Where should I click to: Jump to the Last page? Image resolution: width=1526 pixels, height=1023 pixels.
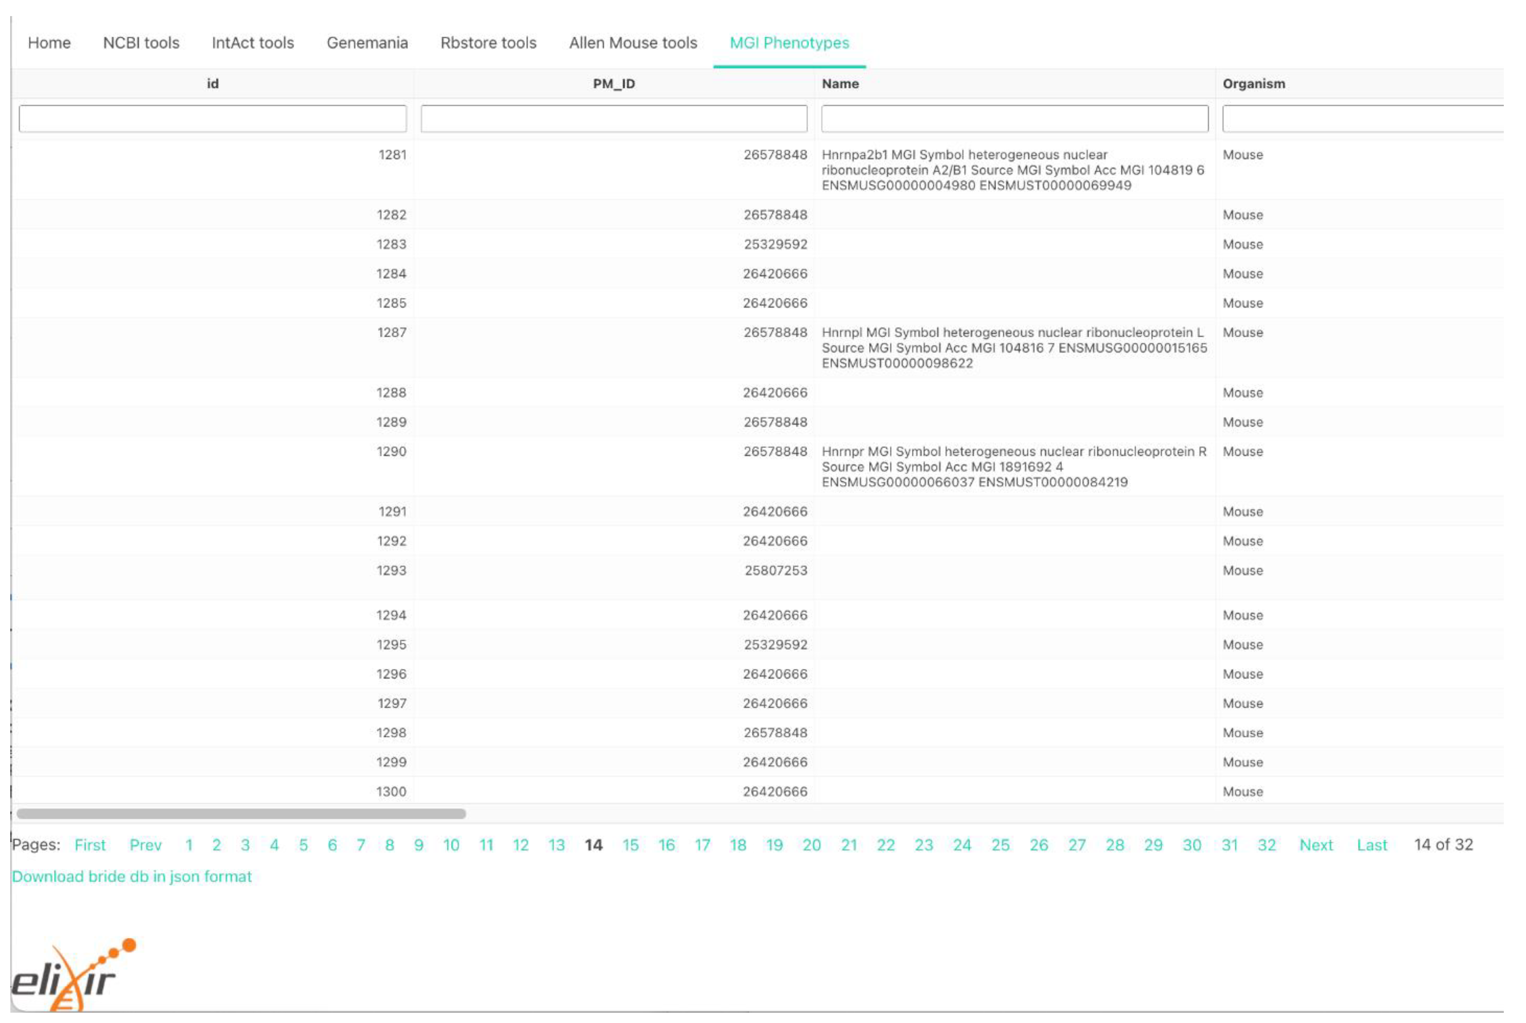coord(1371,845)
